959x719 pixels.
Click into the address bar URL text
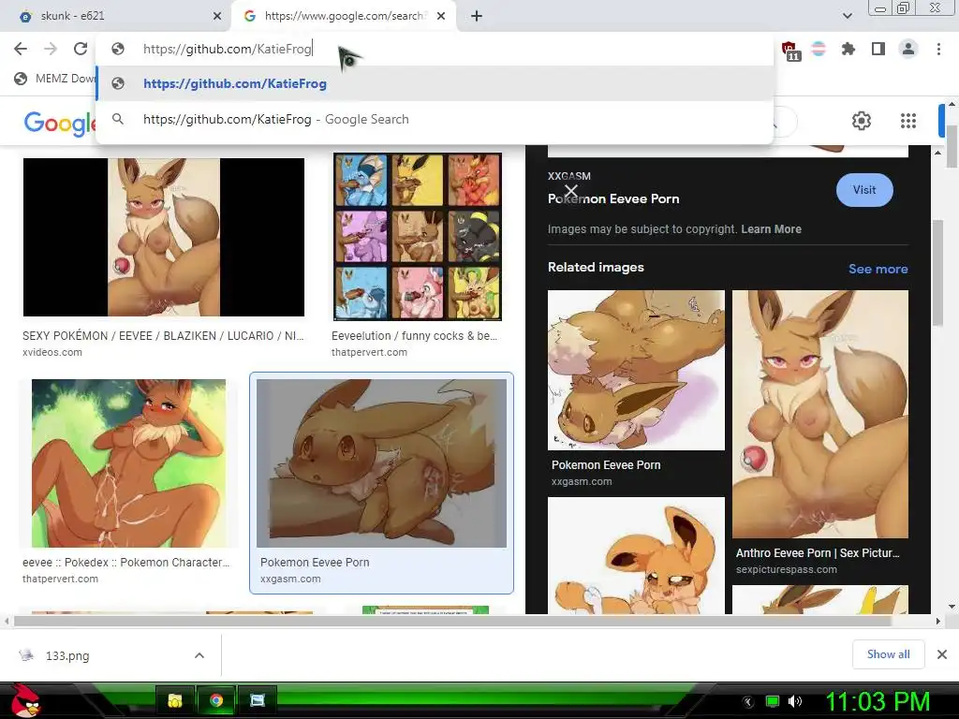228,49
